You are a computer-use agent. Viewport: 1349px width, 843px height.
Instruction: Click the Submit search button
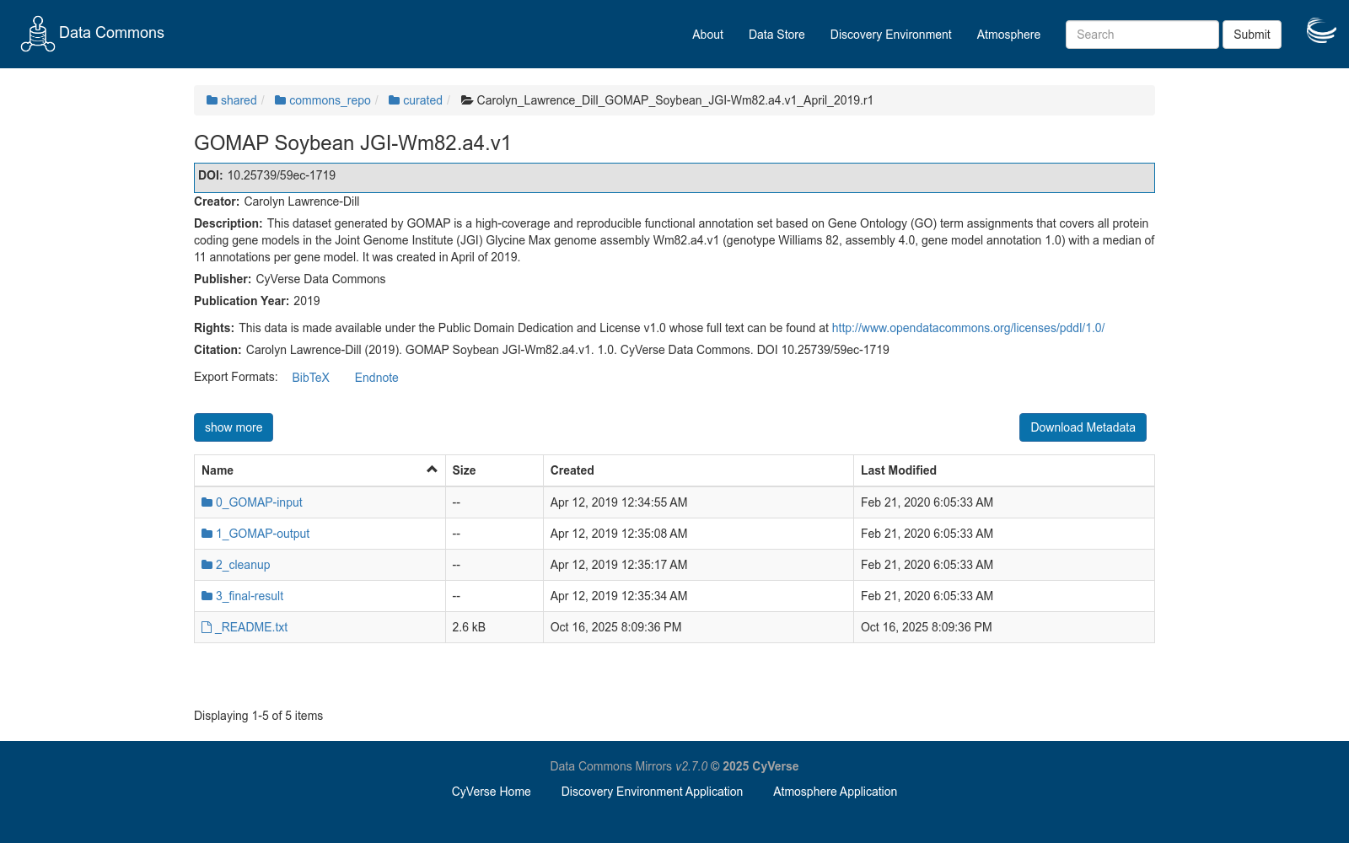(x=1251, y=35)
